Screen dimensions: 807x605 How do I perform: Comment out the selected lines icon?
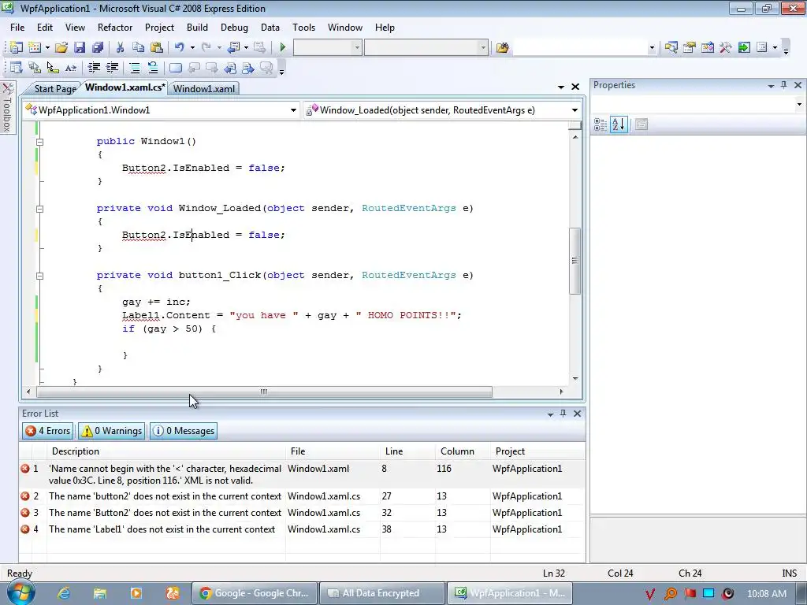click(134, 68)
